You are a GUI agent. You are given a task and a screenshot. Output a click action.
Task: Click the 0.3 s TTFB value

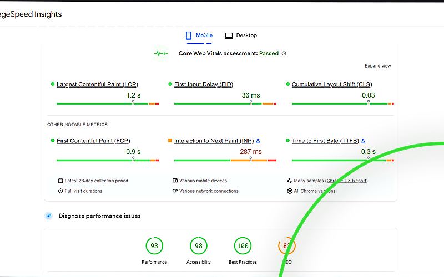(x=369, y=152)
